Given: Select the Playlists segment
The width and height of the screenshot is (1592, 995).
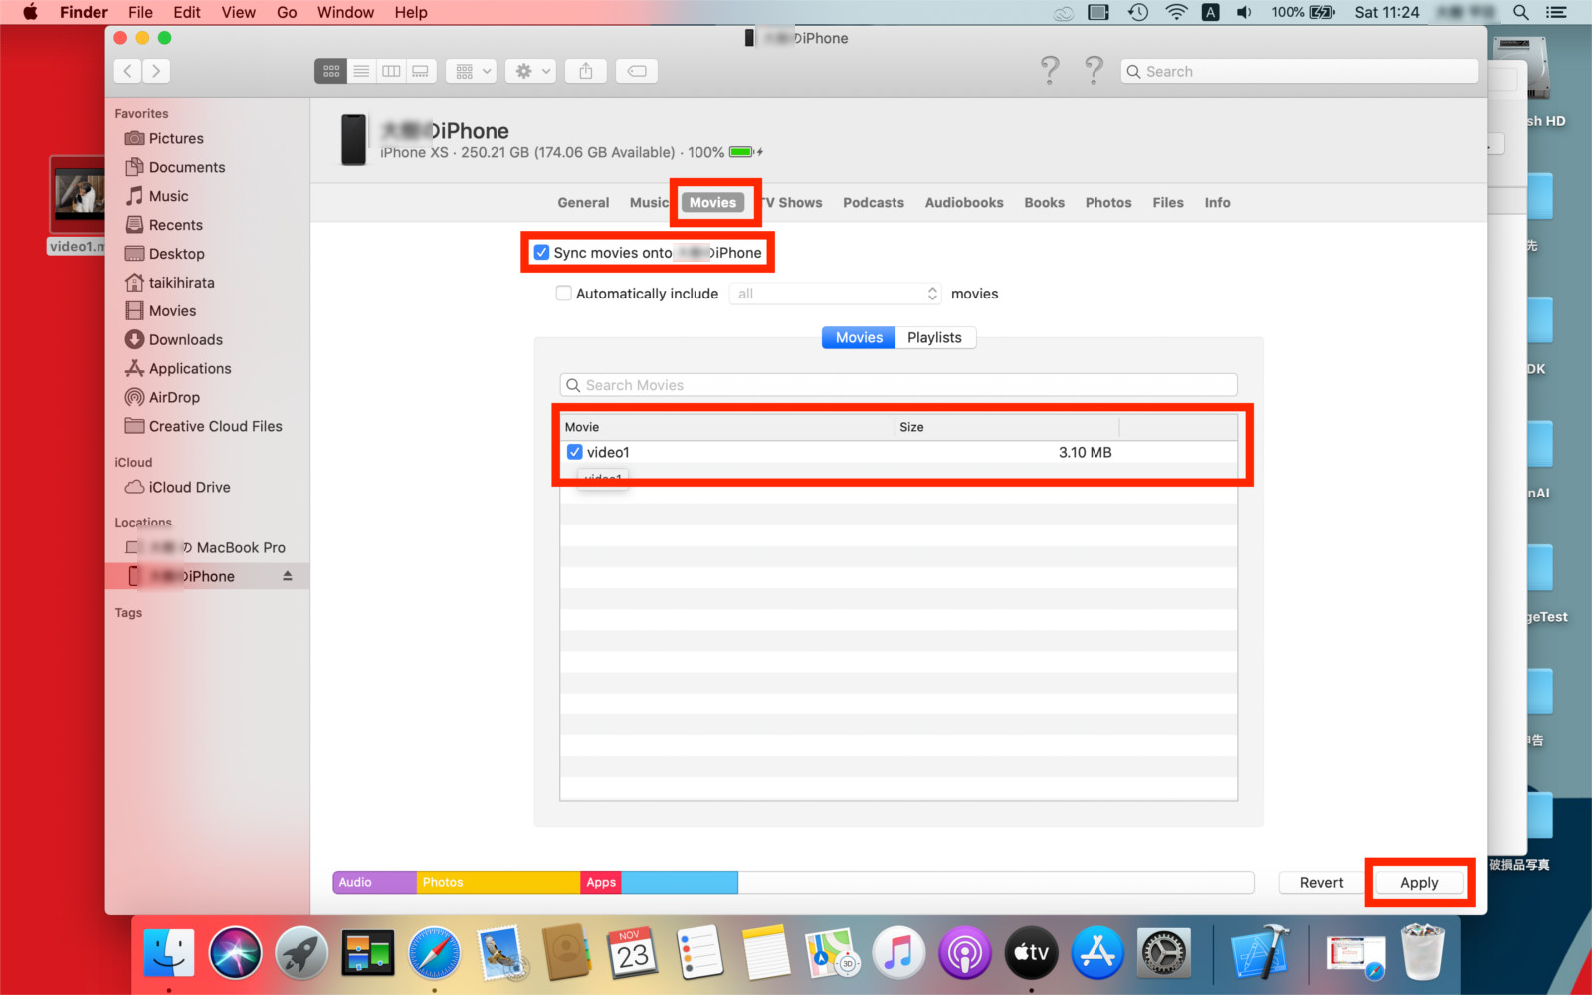Looking at the screenshot, I should point(934,338).
